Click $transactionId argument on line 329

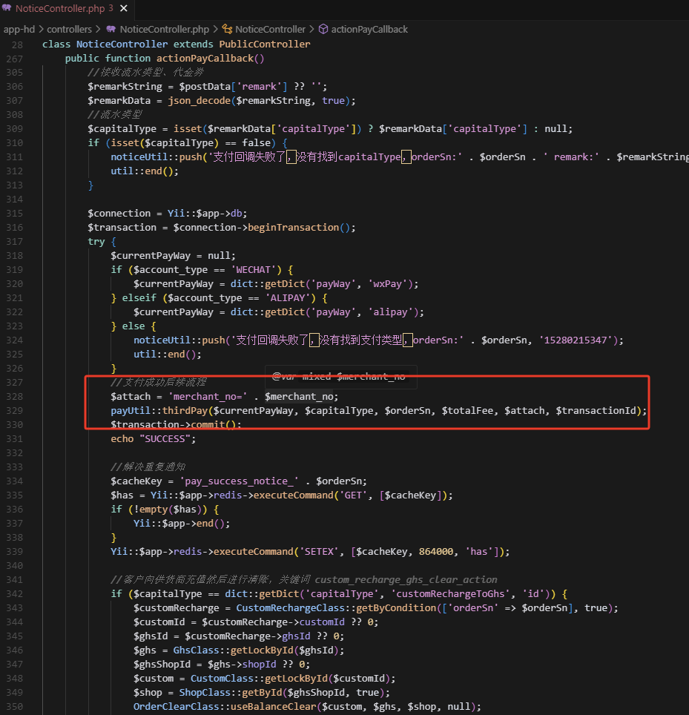click(596, 411)
